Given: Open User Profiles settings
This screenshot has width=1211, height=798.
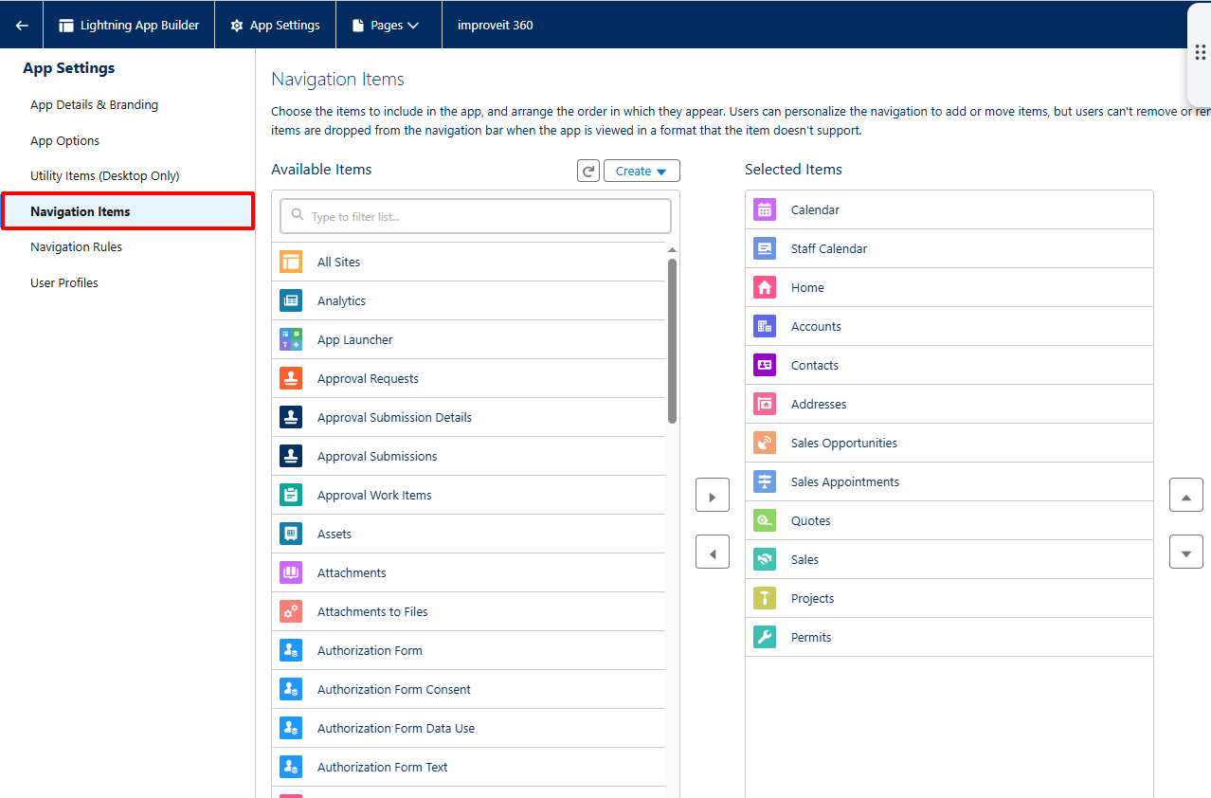Looking at the screenshot, I should pyautogui.click(x=64, y=283).
